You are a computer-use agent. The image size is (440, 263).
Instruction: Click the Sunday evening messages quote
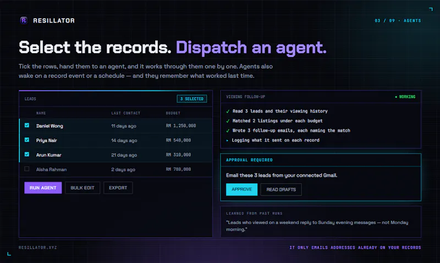(x=317, y=226)
